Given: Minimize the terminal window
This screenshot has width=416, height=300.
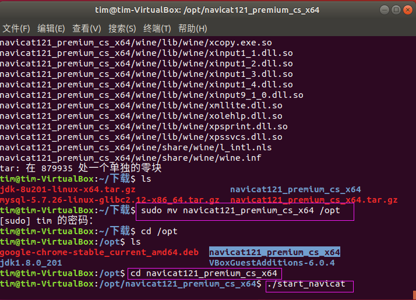Looking at the screenshot, I should pos(385,10).
